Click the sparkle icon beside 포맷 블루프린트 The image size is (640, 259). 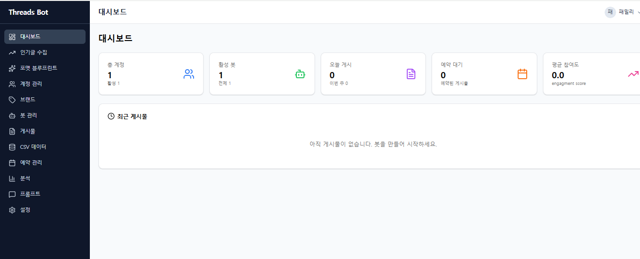pos(12,68)
